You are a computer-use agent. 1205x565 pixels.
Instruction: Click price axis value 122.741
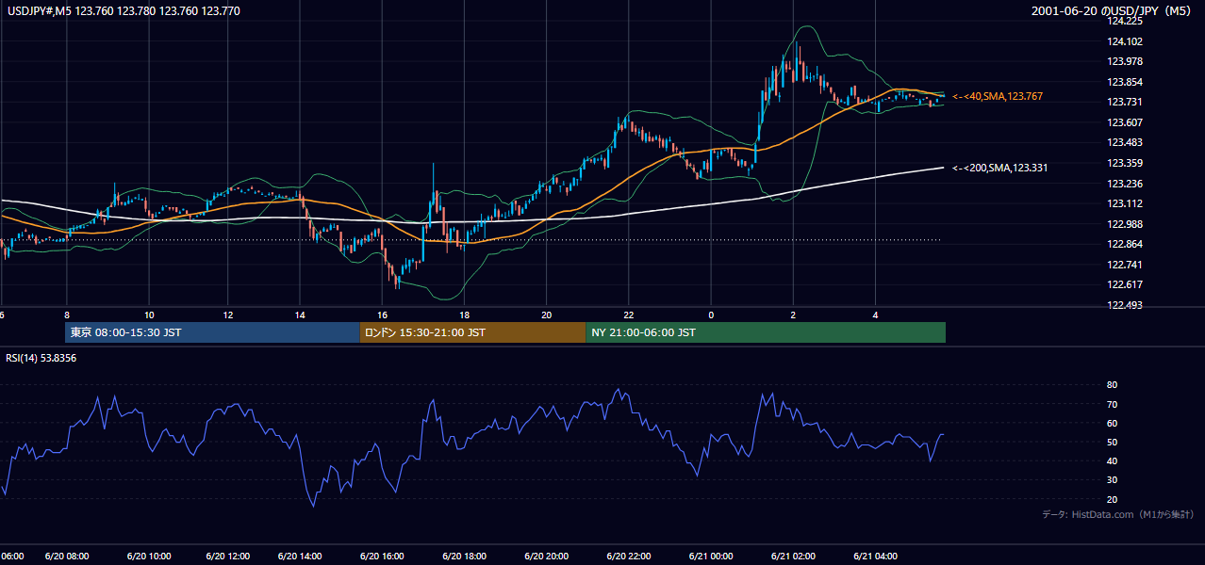click(1125, 265)
